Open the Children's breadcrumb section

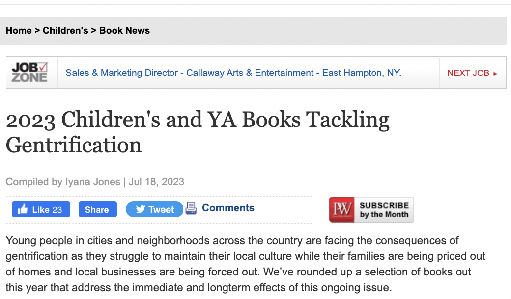click(65, 30)
